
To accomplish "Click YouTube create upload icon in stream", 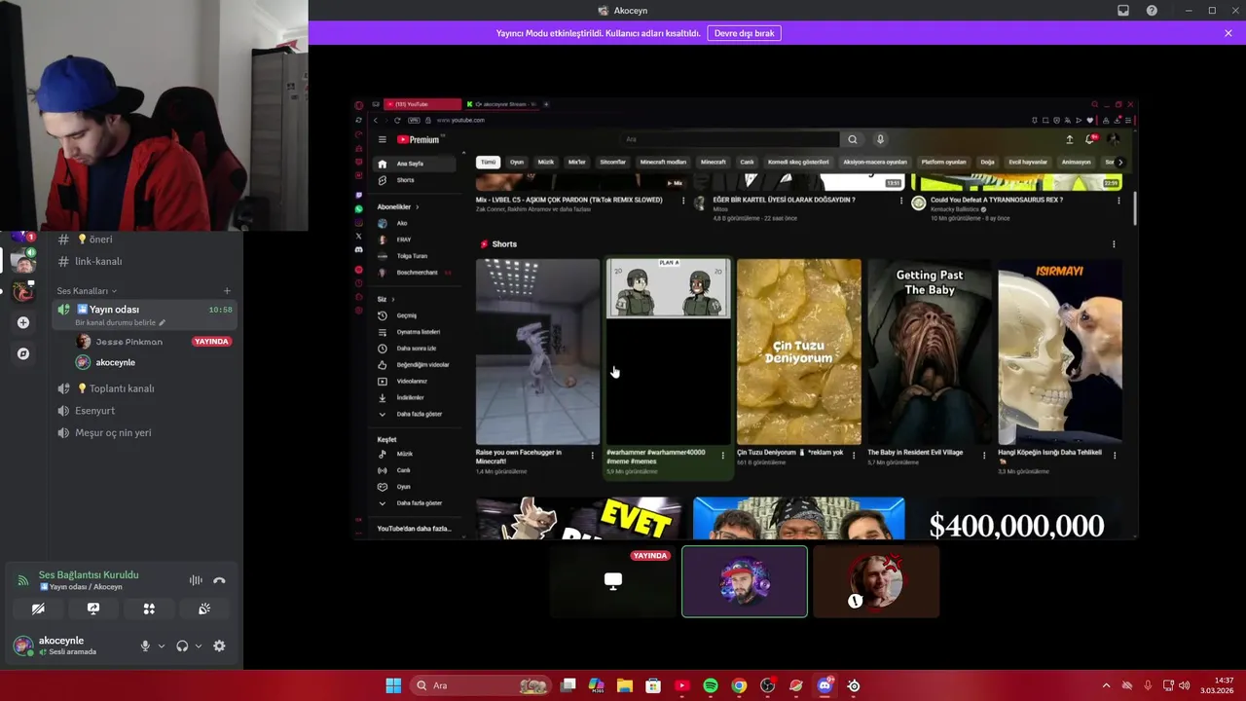I will (1069, 139).
